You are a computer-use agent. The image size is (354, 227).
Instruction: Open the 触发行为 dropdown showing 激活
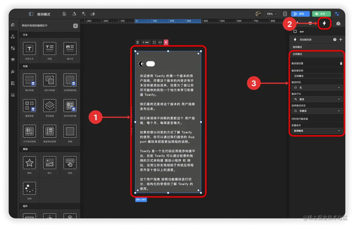tap(317, 99)
